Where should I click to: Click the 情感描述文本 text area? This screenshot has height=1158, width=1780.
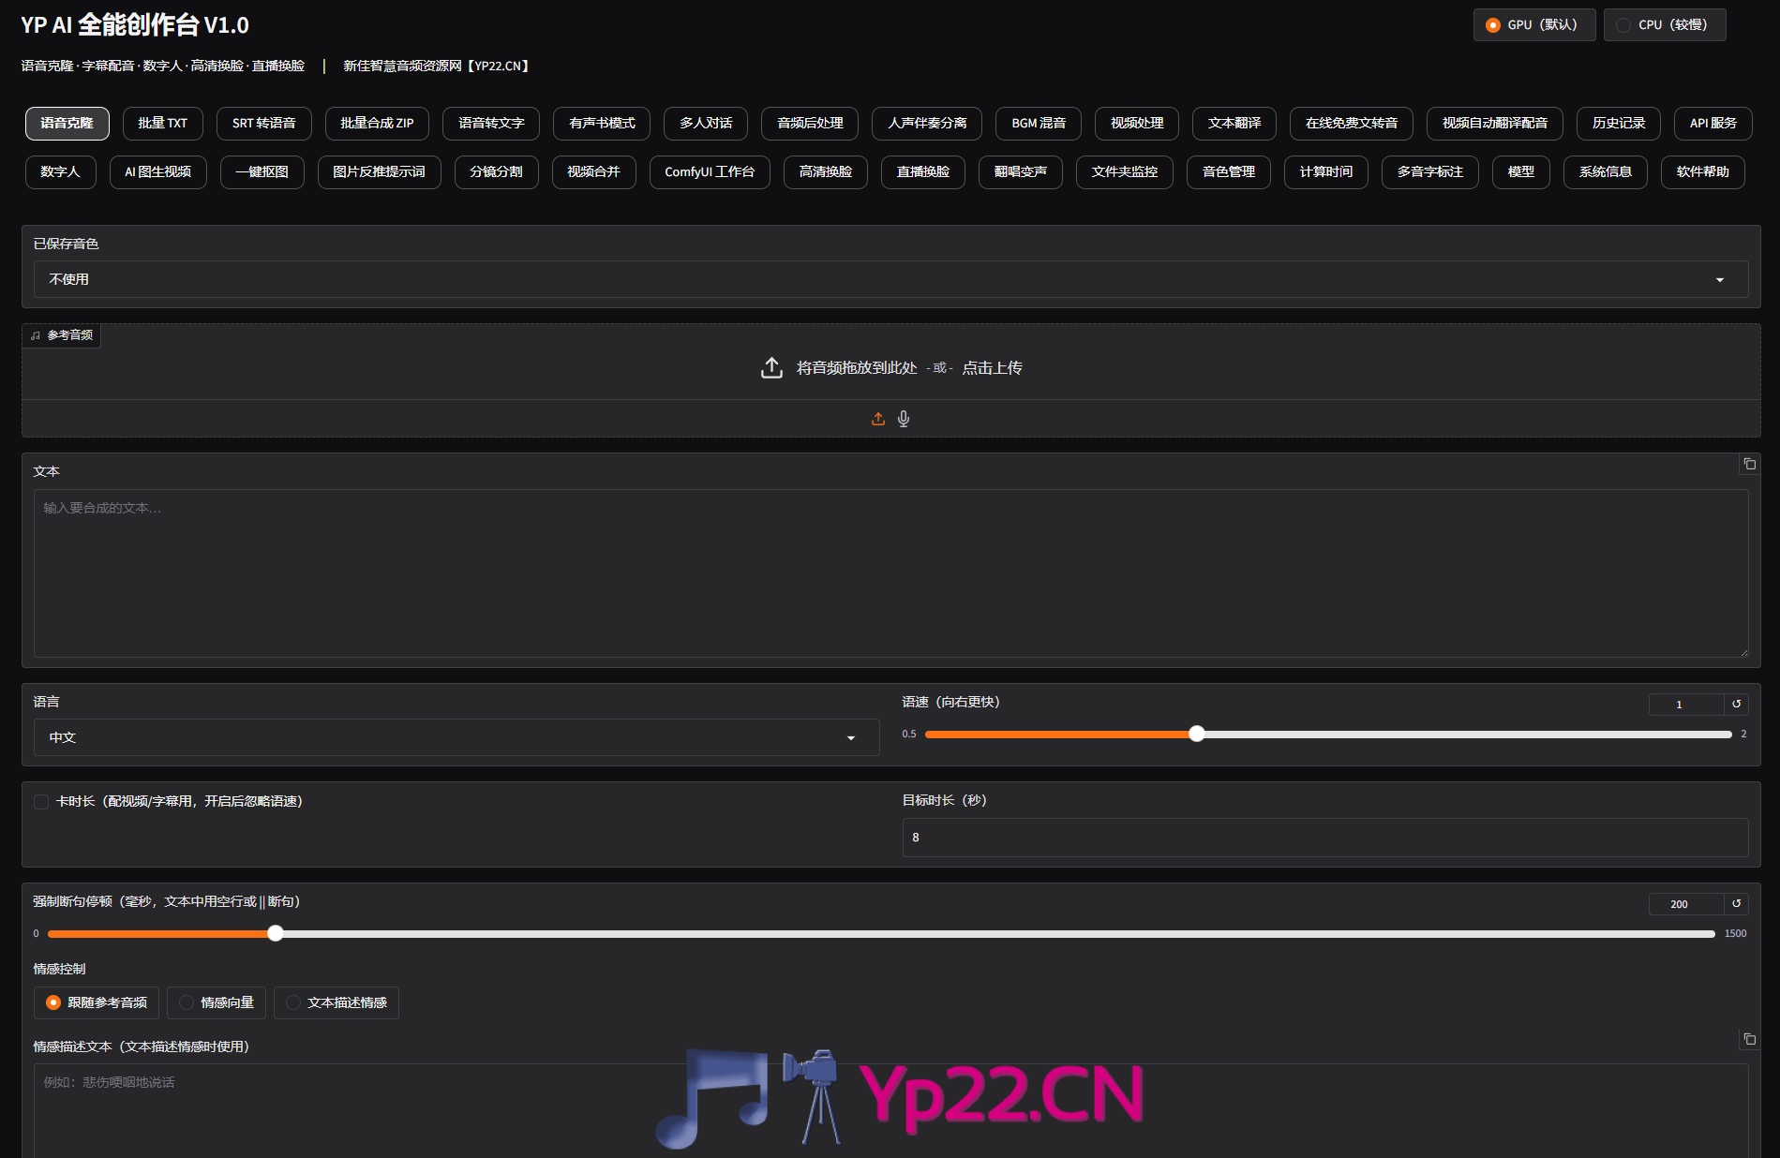pyautogui.click(x=890, y=1110)
